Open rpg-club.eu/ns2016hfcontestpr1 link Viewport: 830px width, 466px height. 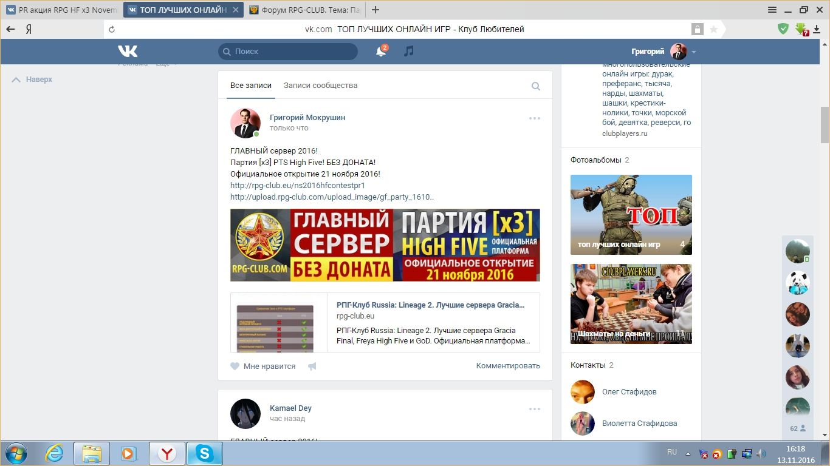point(298,186)
